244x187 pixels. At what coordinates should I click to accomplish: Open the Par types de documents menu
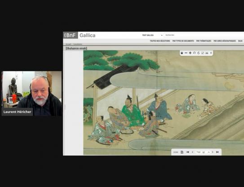coord(183,41)
